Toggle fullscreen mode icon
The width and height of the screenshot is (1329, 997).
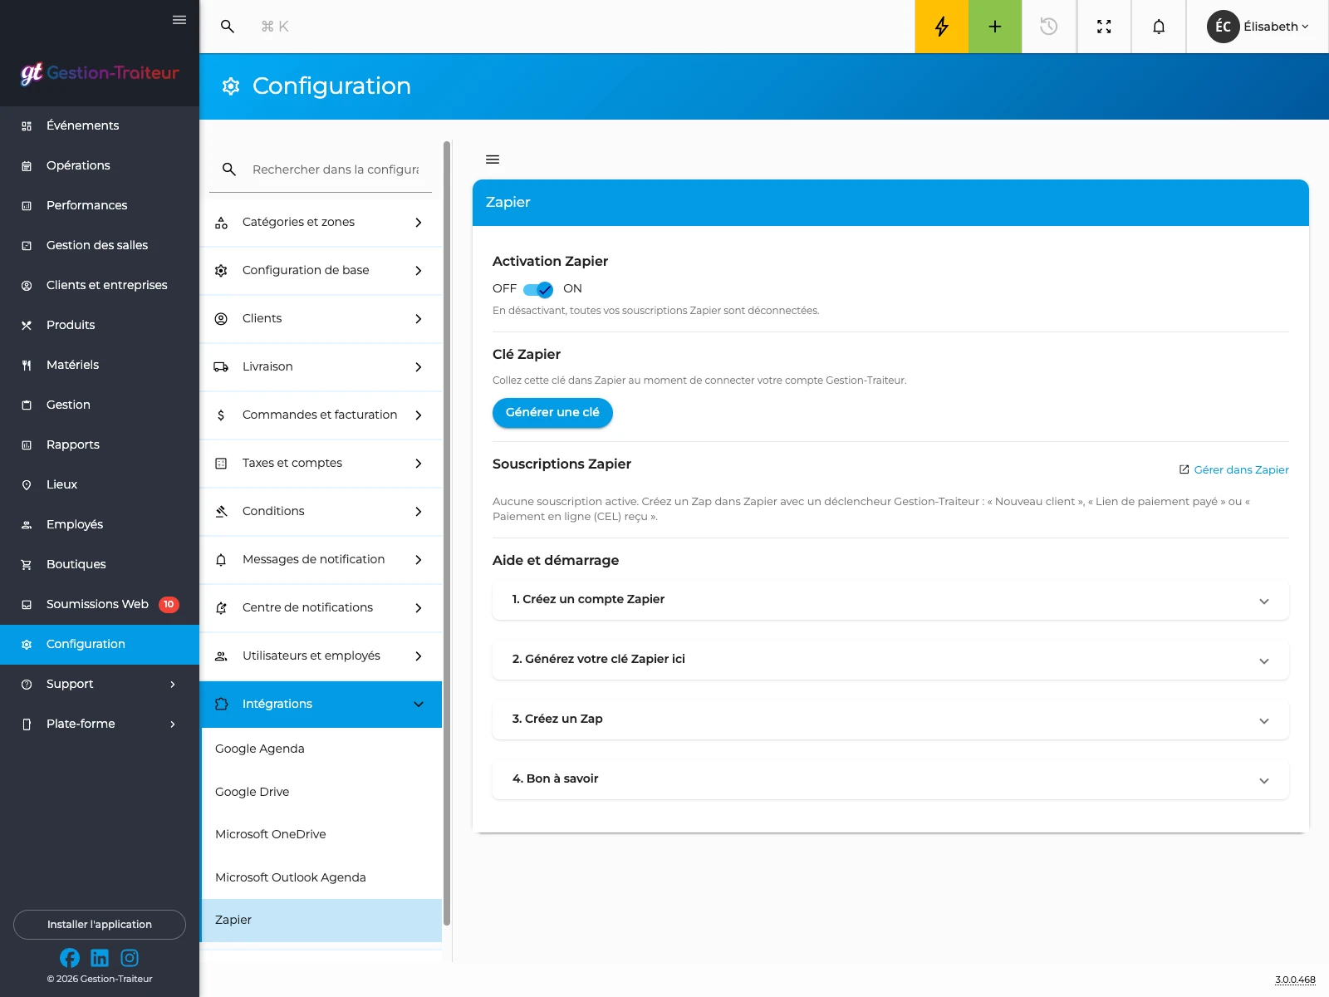tap(1104, 27)
